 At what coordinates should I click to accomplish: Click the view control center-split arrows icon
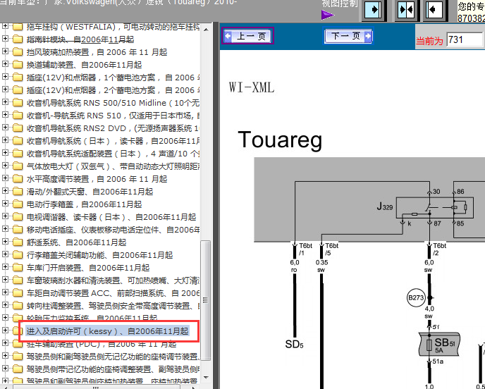[406, 10]
